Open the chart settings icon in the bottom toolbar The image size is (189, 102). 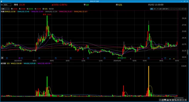[x=160, y=100]
